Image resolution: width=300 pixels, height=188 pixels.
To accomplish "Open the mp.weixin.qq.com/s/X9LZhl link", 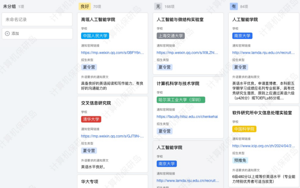I will pyautogui.click(x=187, y=52).
